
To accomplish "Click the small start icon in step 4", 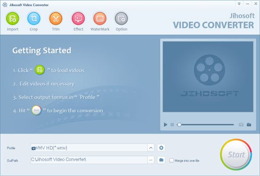I will click(x=36, y=110).
